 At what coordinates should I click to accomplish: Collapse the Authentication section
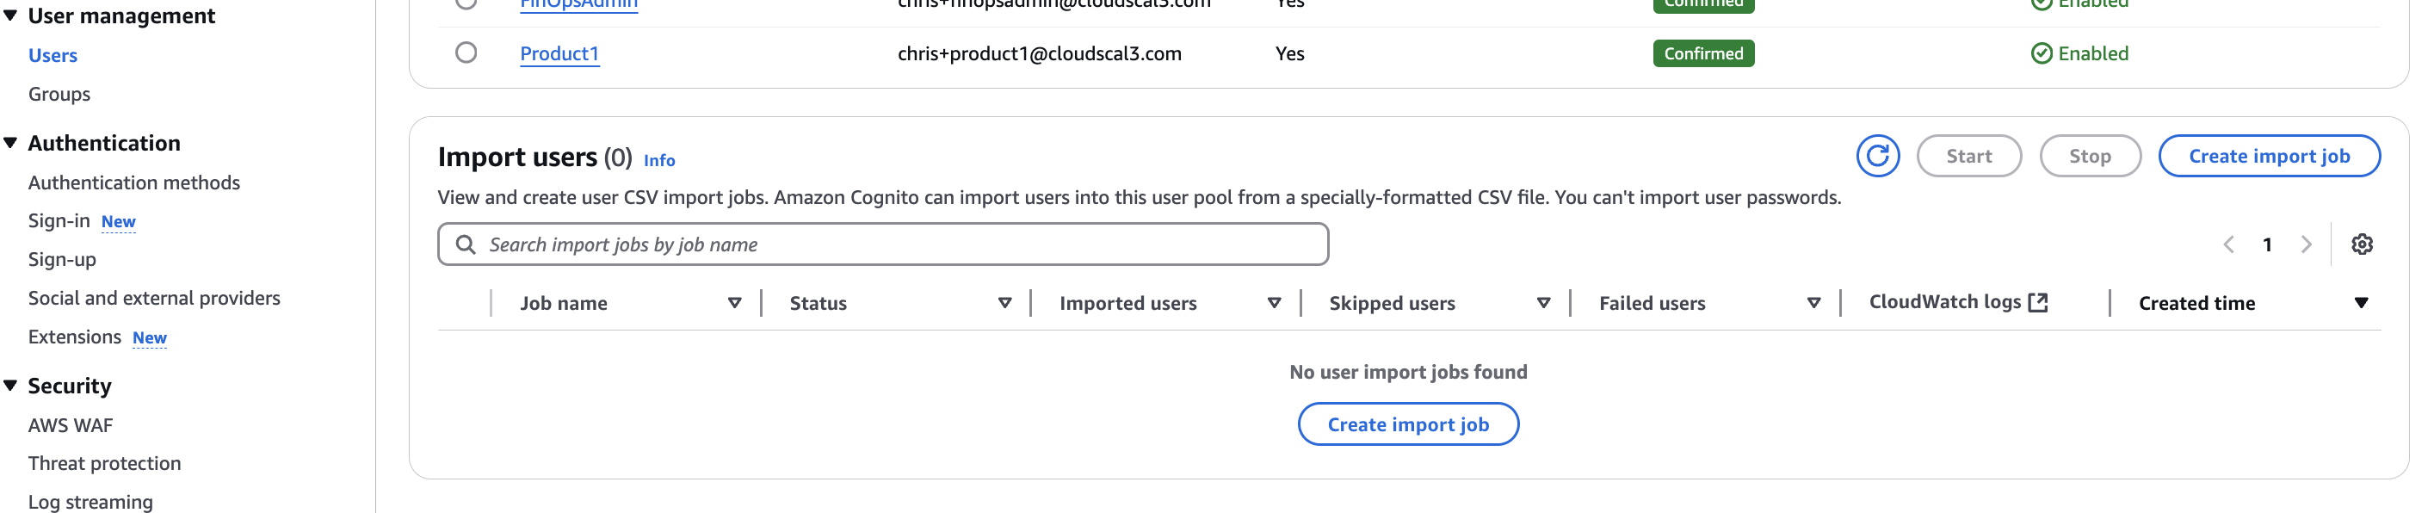click(x=11, y=144)
